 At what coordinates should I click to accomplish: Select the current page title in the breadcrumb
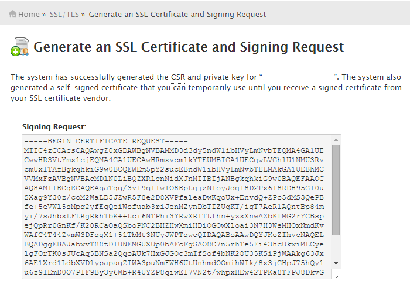click(177, 14)
